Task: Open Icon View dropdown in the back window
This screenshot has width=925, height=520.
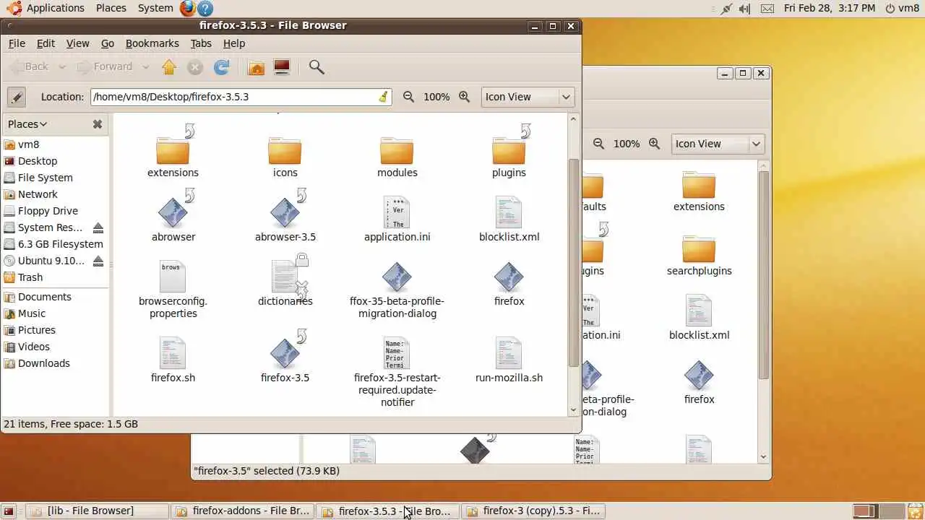Action: (x=718, y=144)
